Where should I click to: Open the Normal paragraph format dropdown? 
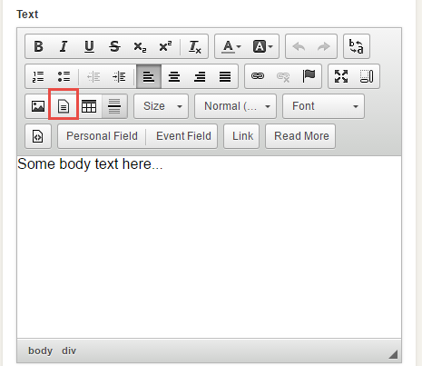click(235, 106)
